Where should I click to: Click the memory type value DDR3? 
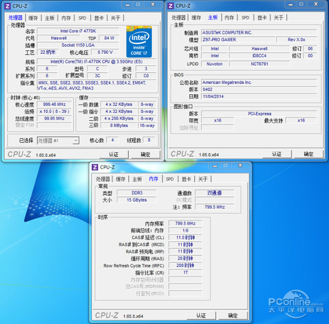137,193
